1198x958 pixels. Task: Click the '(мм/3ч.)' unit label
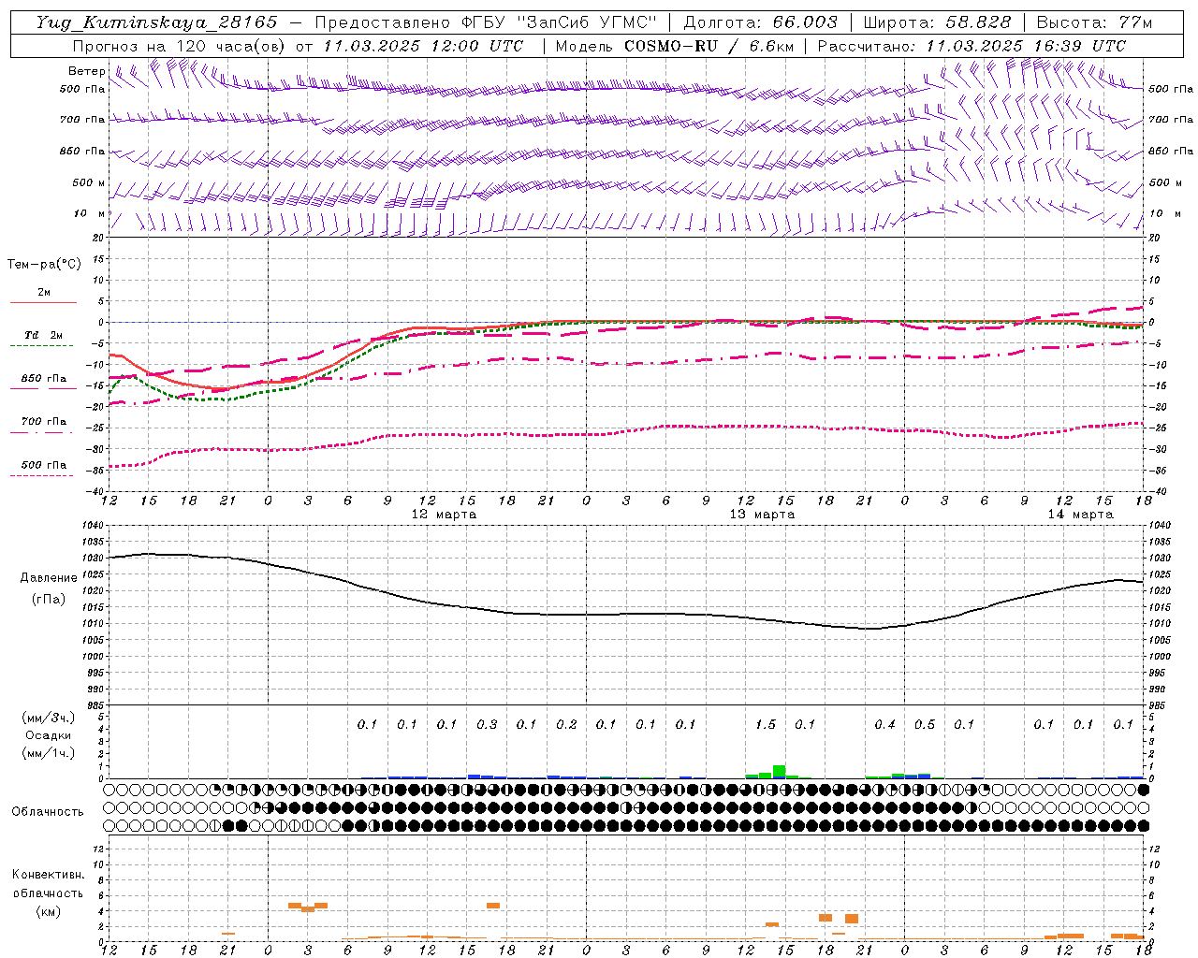pyautogui.click(x=49, y=718)
